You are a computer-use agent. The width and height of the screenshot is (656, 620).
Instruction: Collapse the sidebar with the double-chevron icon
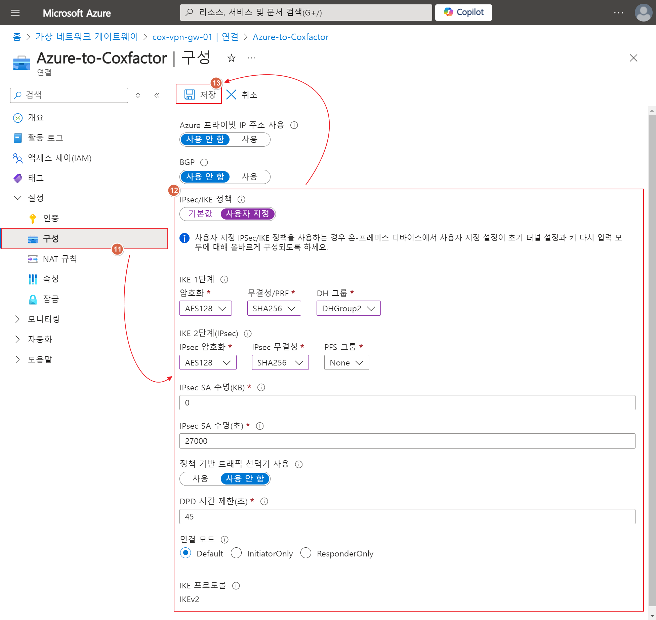click(x=157, y=95)
